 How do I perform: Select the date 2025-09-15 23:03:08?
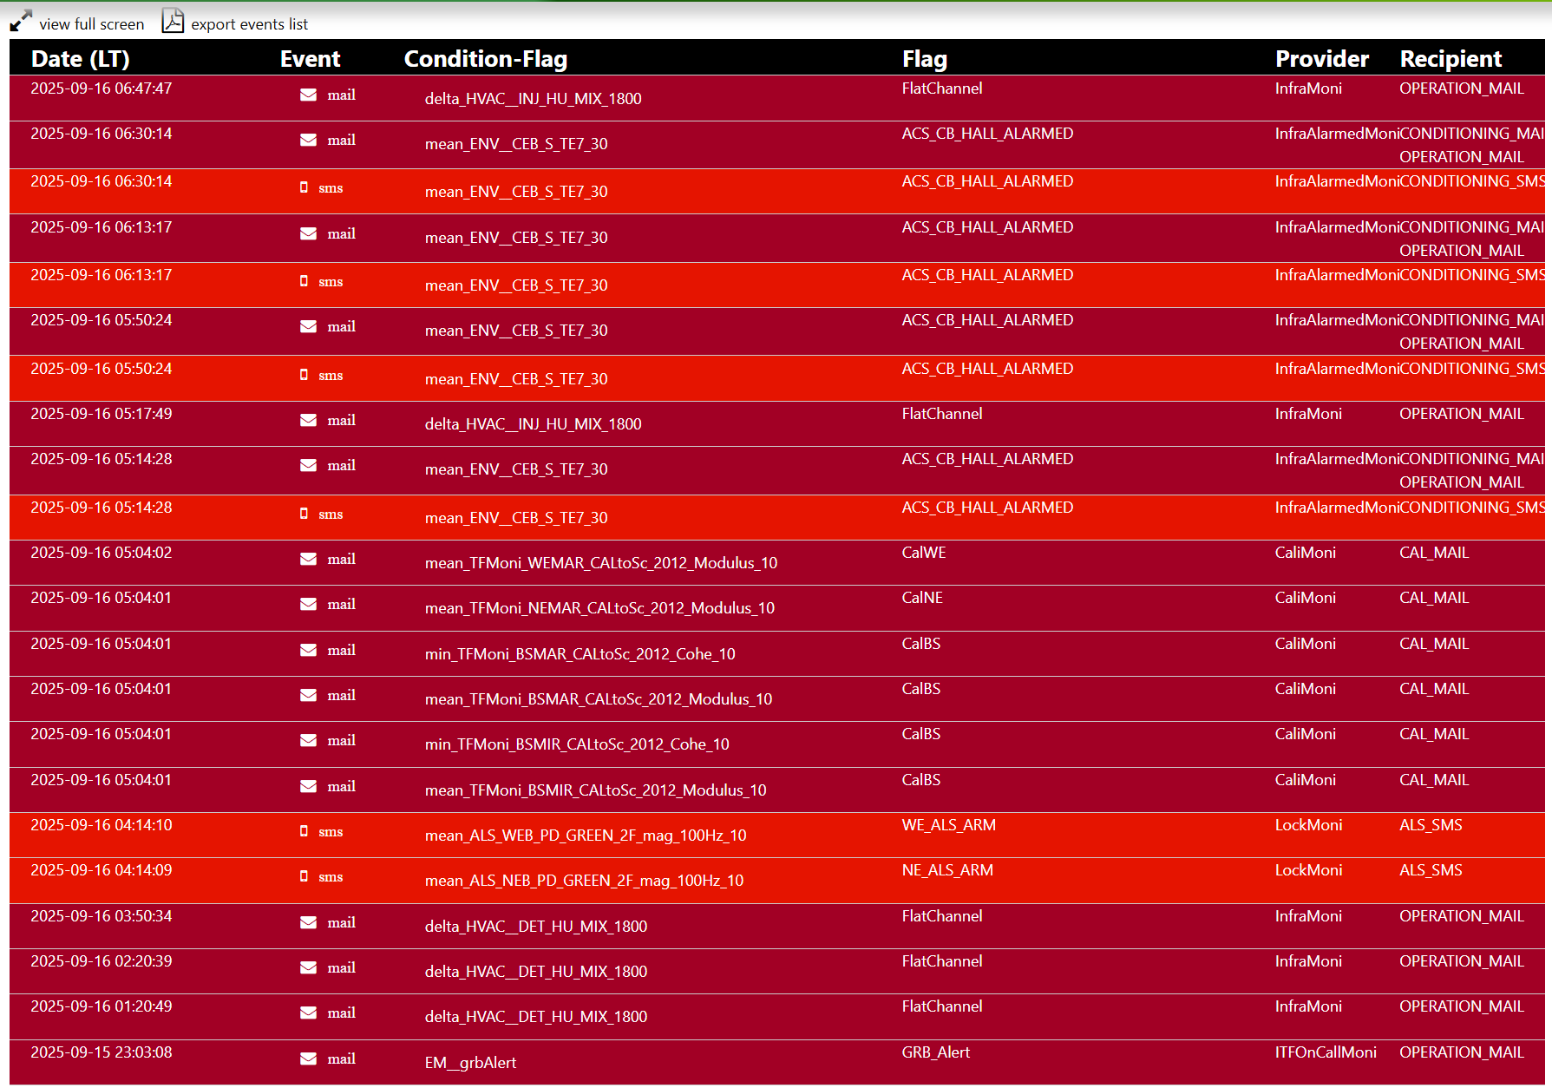click(102, 1052)
